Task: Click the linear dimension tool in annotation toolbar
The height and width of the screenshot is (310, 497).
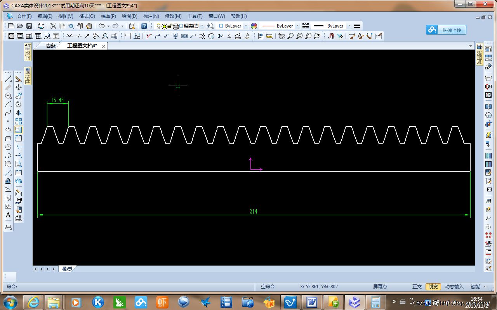Action: point(128,36)
